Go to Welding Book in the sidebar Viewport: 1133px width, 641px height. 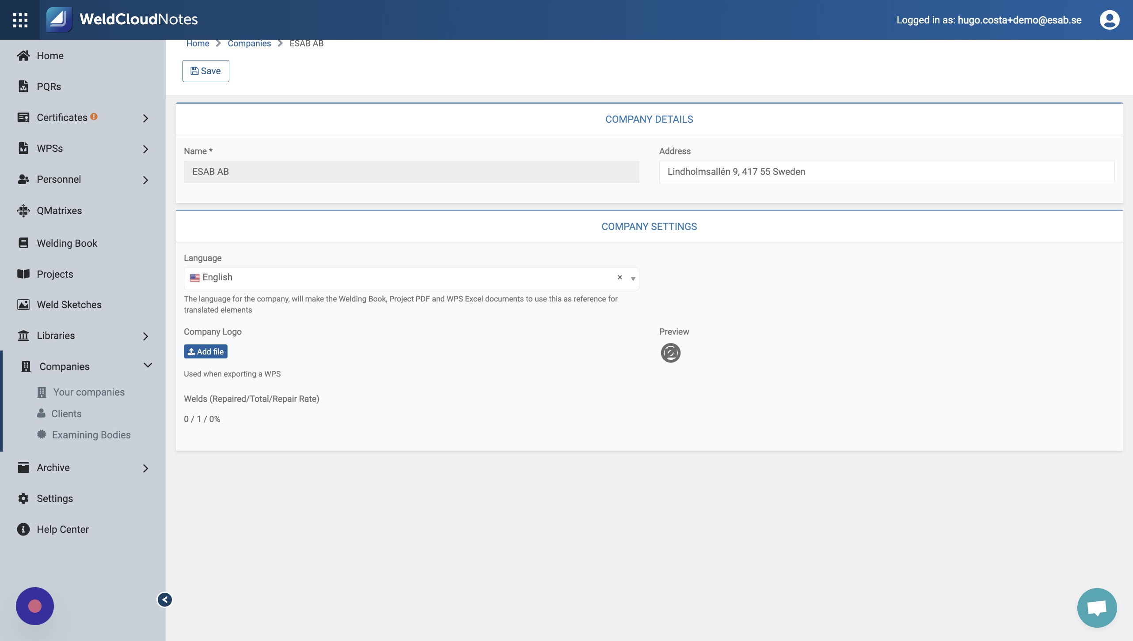tap(67, 243)
